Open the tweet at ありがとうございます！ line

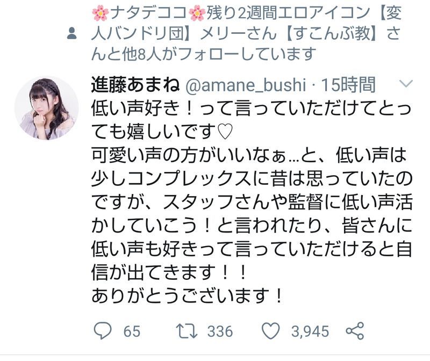point(187,297)
